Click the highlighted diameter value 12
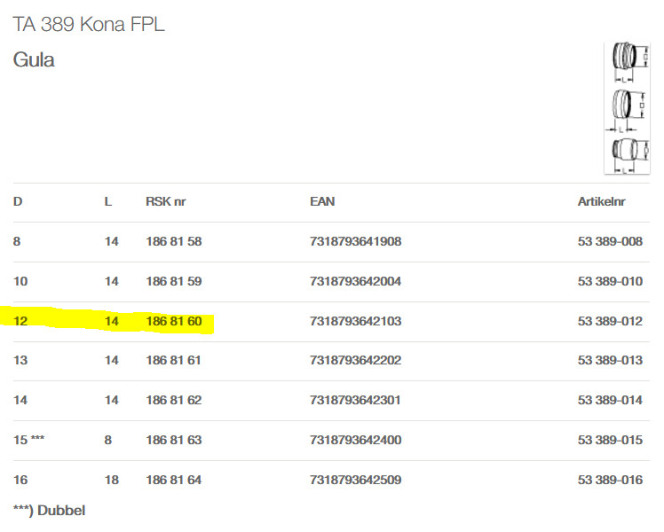This screenshot has width=664, height=532. pyautogui.click(x=21, y=321)
